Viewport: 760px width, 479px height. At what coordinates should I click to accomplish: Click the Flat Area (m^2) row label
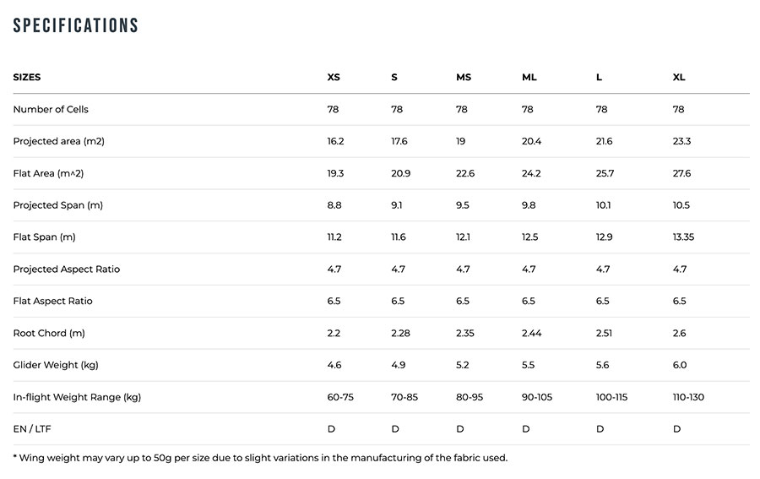click(x=48, y=174)
